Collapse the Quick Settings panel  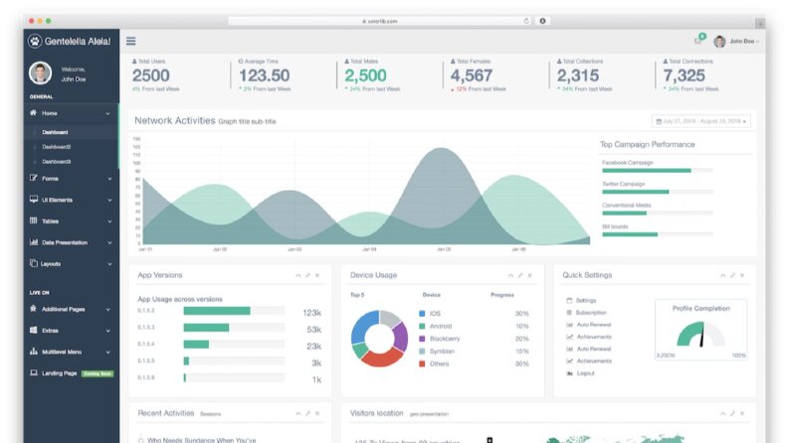click(723, 276)
